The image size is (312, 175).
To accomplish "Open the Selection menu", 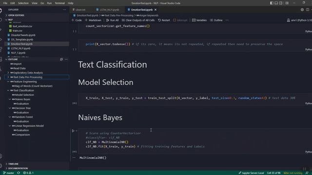I will pyautogui.click(x=23, y=3).
